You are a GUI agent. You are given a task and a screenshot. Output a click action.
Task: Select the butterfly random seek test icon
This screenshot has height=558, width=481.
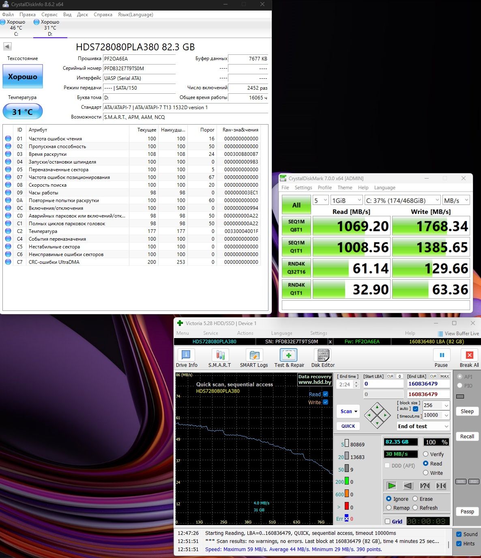click(425, 486)
